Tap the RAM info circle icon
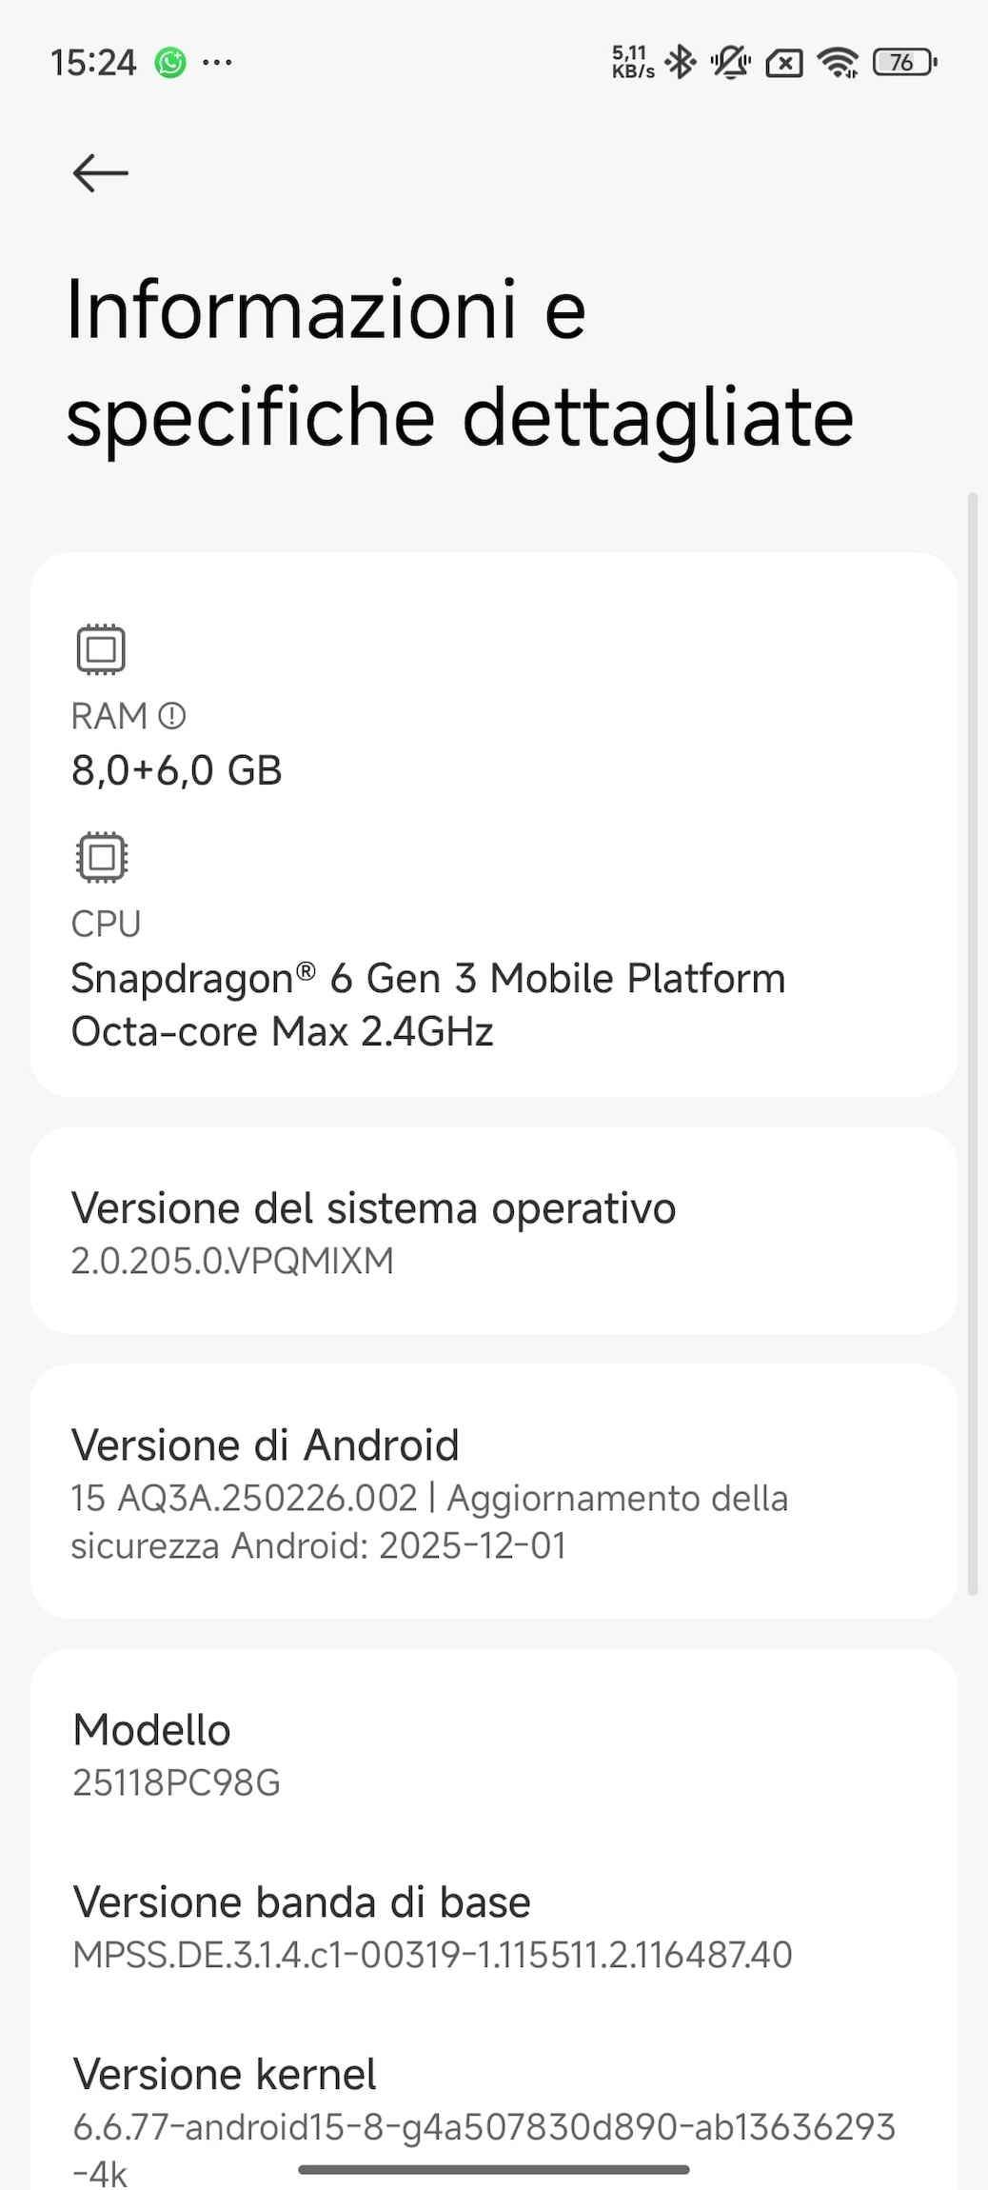The height and width of the screenshot is (2190, 988). (x=171, y=716)
